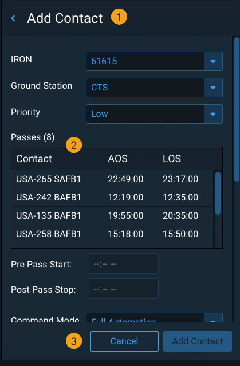Click the Command Mode dropdown arrow icon
This screenshot has width=240, height=366.
(213, 320)
